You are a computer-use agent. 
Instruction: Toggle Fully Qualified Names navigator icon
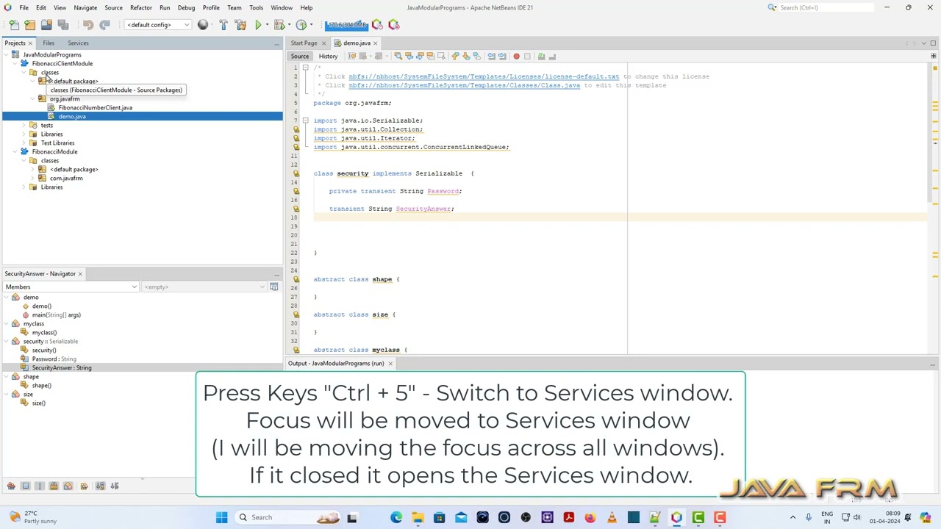(x=84, y=486)
